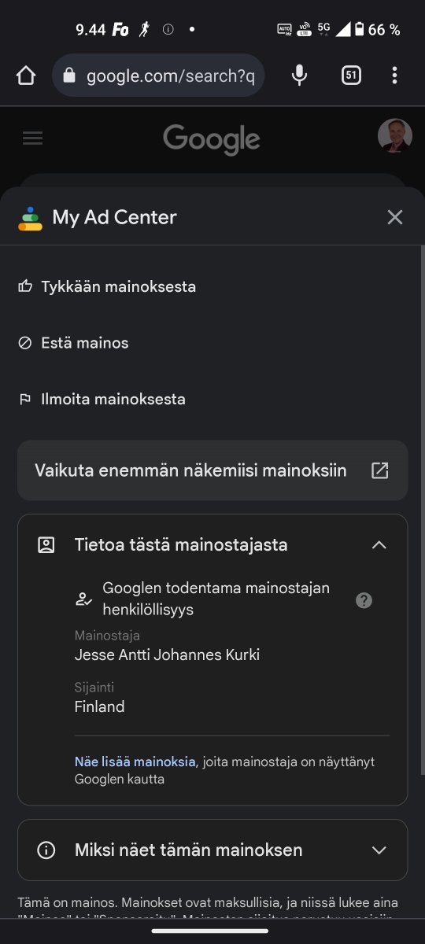Tap the block ad circle icon
Screen dimensions: 425x944
point(24,343)
